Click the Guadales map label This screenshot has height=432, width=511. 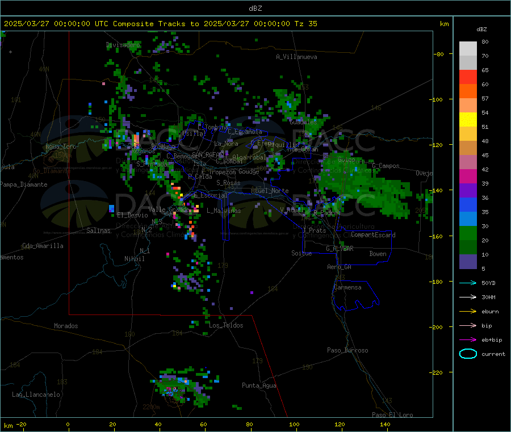click(x=303, y=122)
